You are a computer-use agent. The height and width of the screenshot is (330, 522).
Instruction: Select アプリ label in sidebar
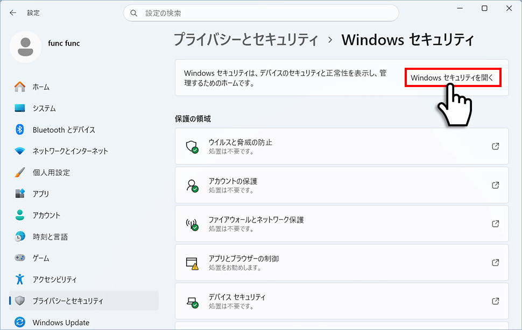40,193
